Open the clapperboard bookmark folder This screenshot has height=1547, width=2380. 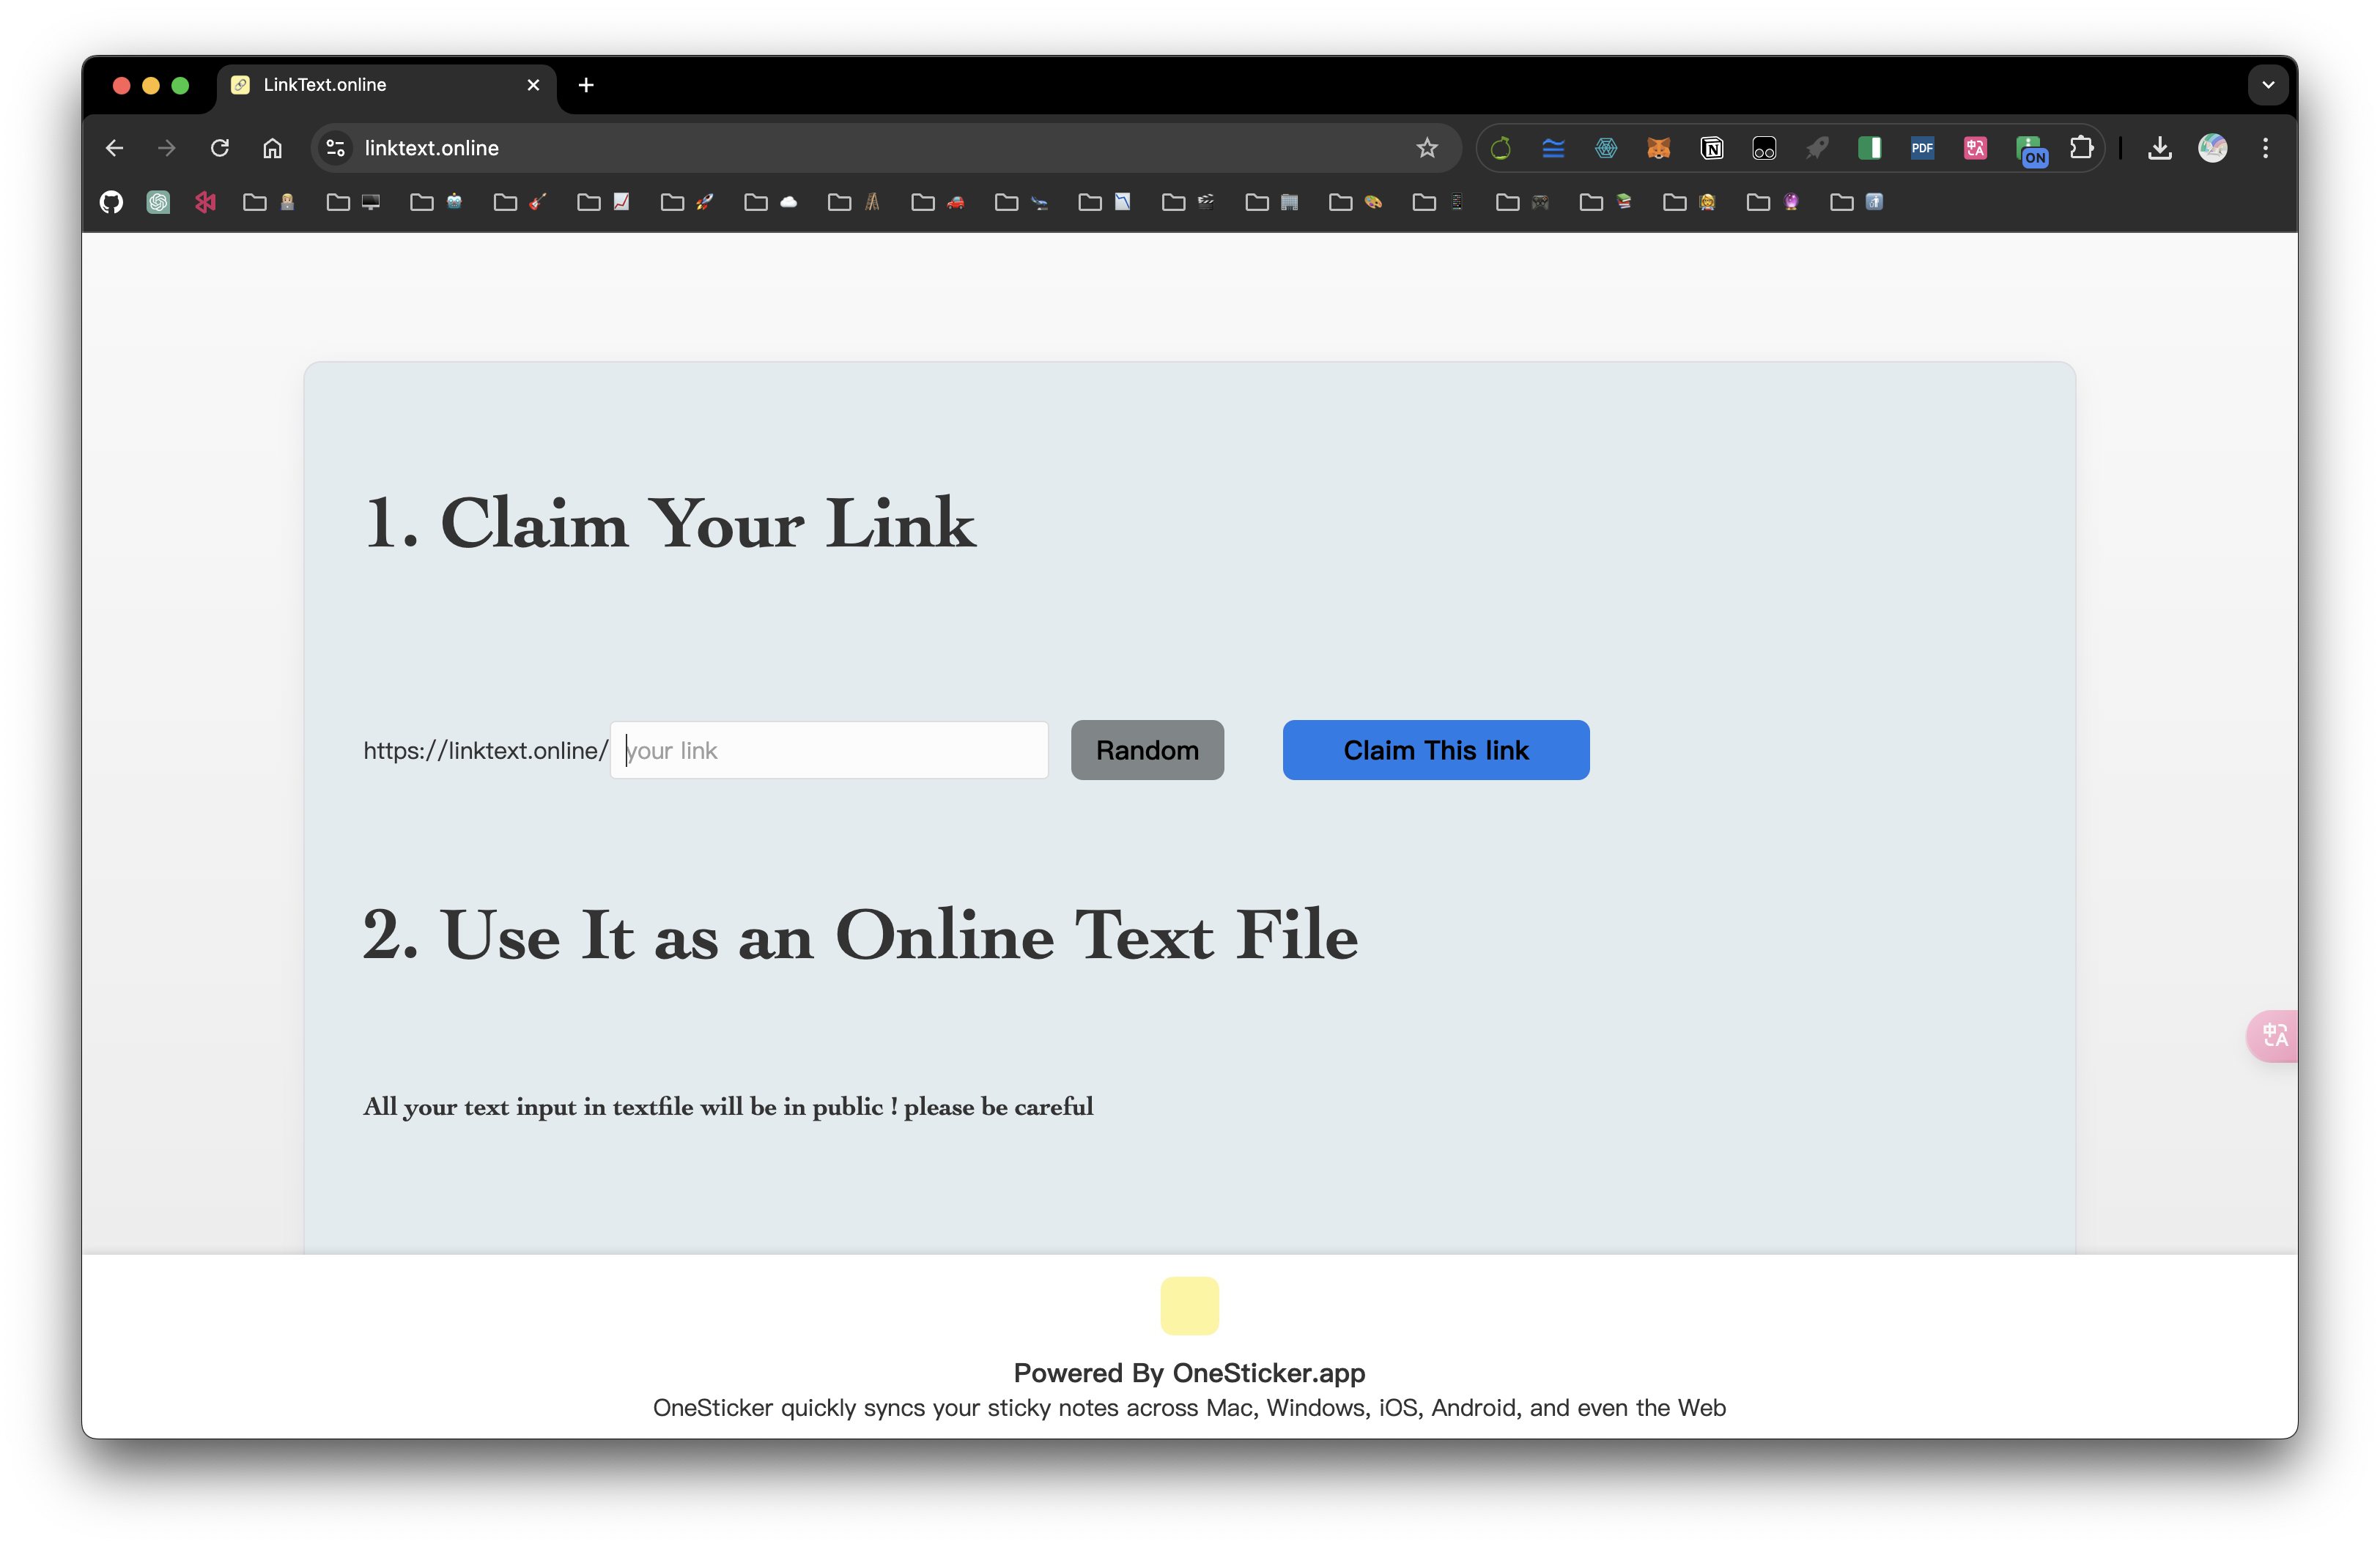point(1189,202)
